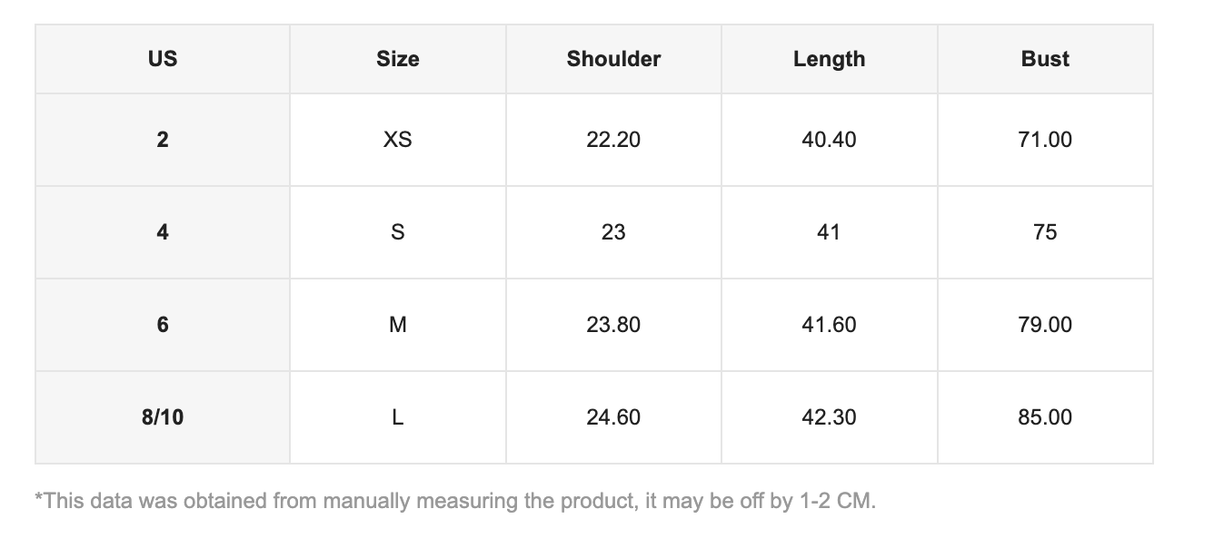The image size is (1214, 548).
Task: Select the Size column header
Action: point(398,59)
